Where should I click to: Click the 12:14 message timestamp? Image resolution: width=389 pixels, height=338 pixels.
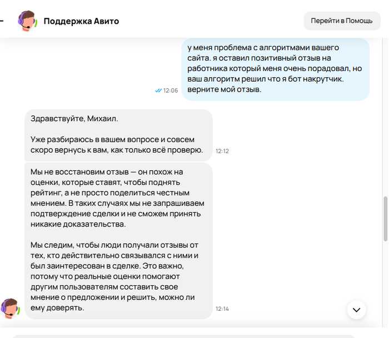coord(222,309)
